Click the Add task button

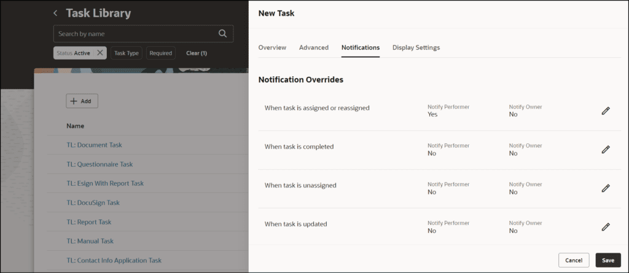point(82,101)
